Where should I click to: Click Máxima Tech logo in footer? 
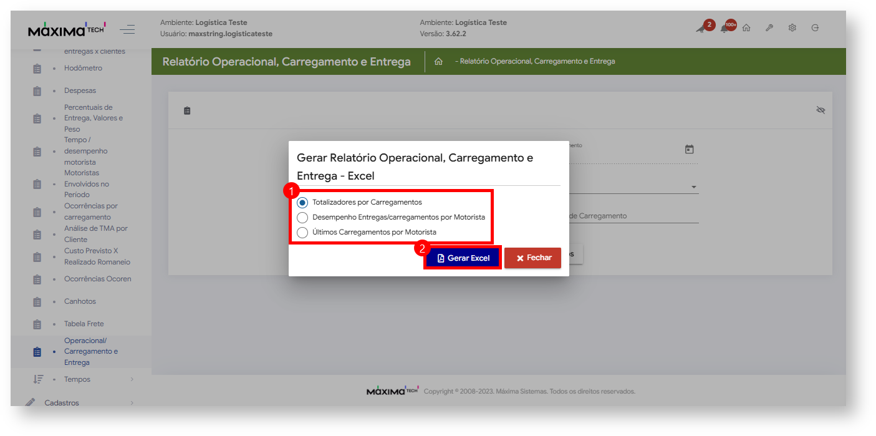point(392,391)
